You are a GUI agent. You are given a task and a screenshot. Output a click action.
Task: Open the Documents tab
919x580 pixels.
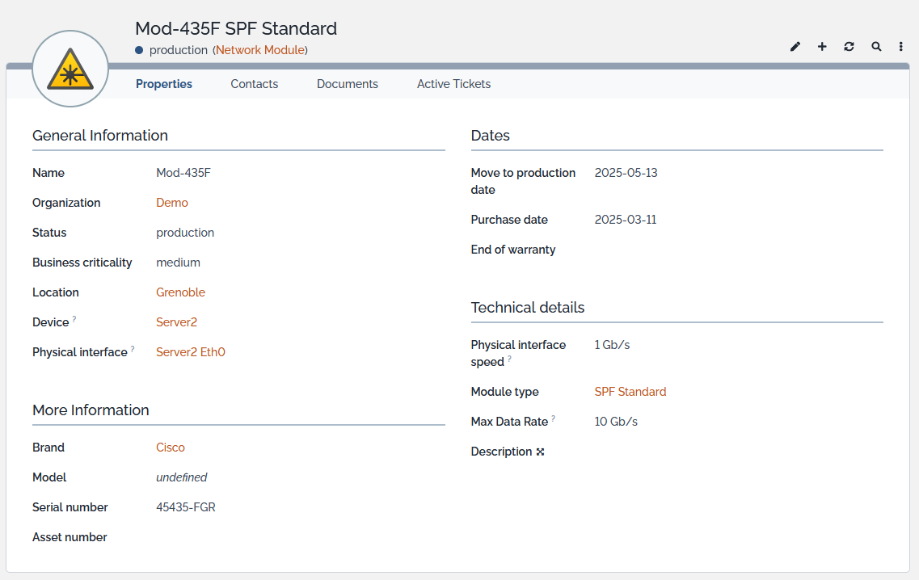tap(348, 84)
